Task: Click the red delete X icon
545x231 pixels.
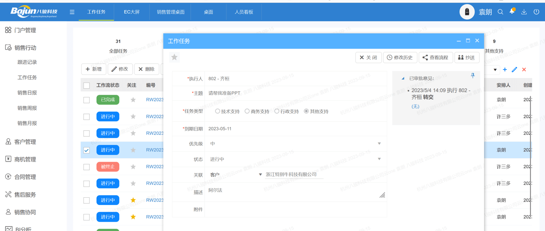Action: [x=524, y=69]
